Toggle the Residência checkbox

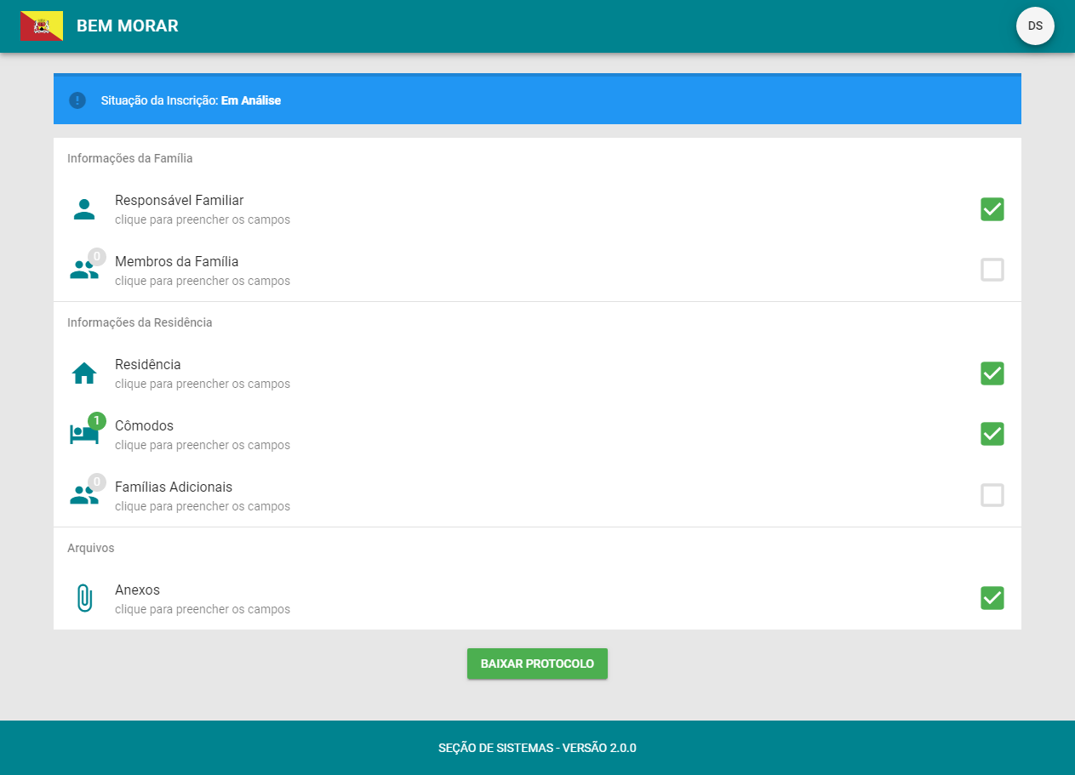click(992, 373)
